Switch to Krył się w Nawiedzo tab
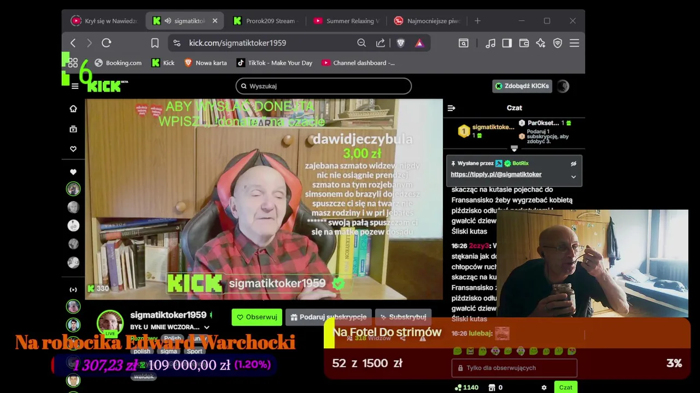 pyautogui.click(x=104, y=21)
